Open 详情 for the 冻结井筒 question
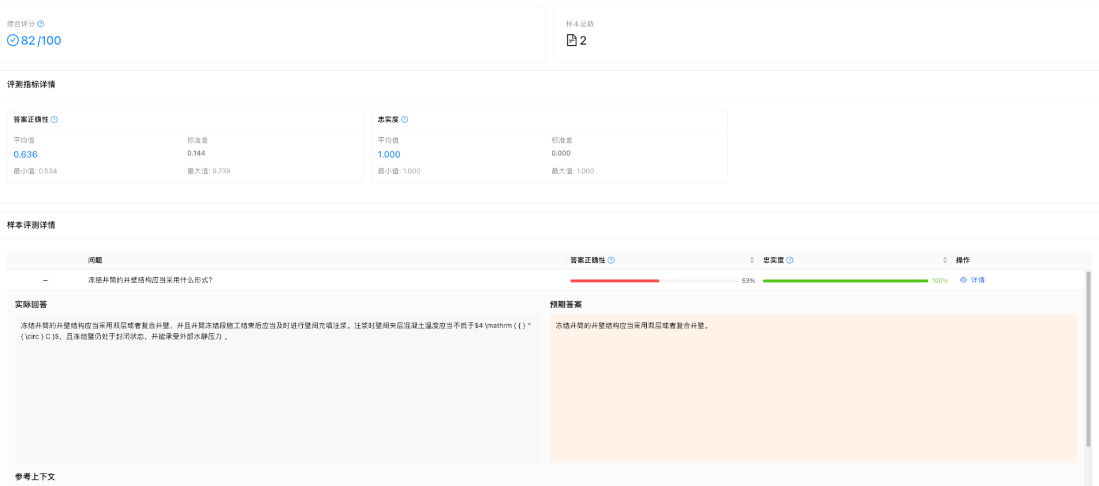Screen dimensions: 1099x486 click(978, 280)
